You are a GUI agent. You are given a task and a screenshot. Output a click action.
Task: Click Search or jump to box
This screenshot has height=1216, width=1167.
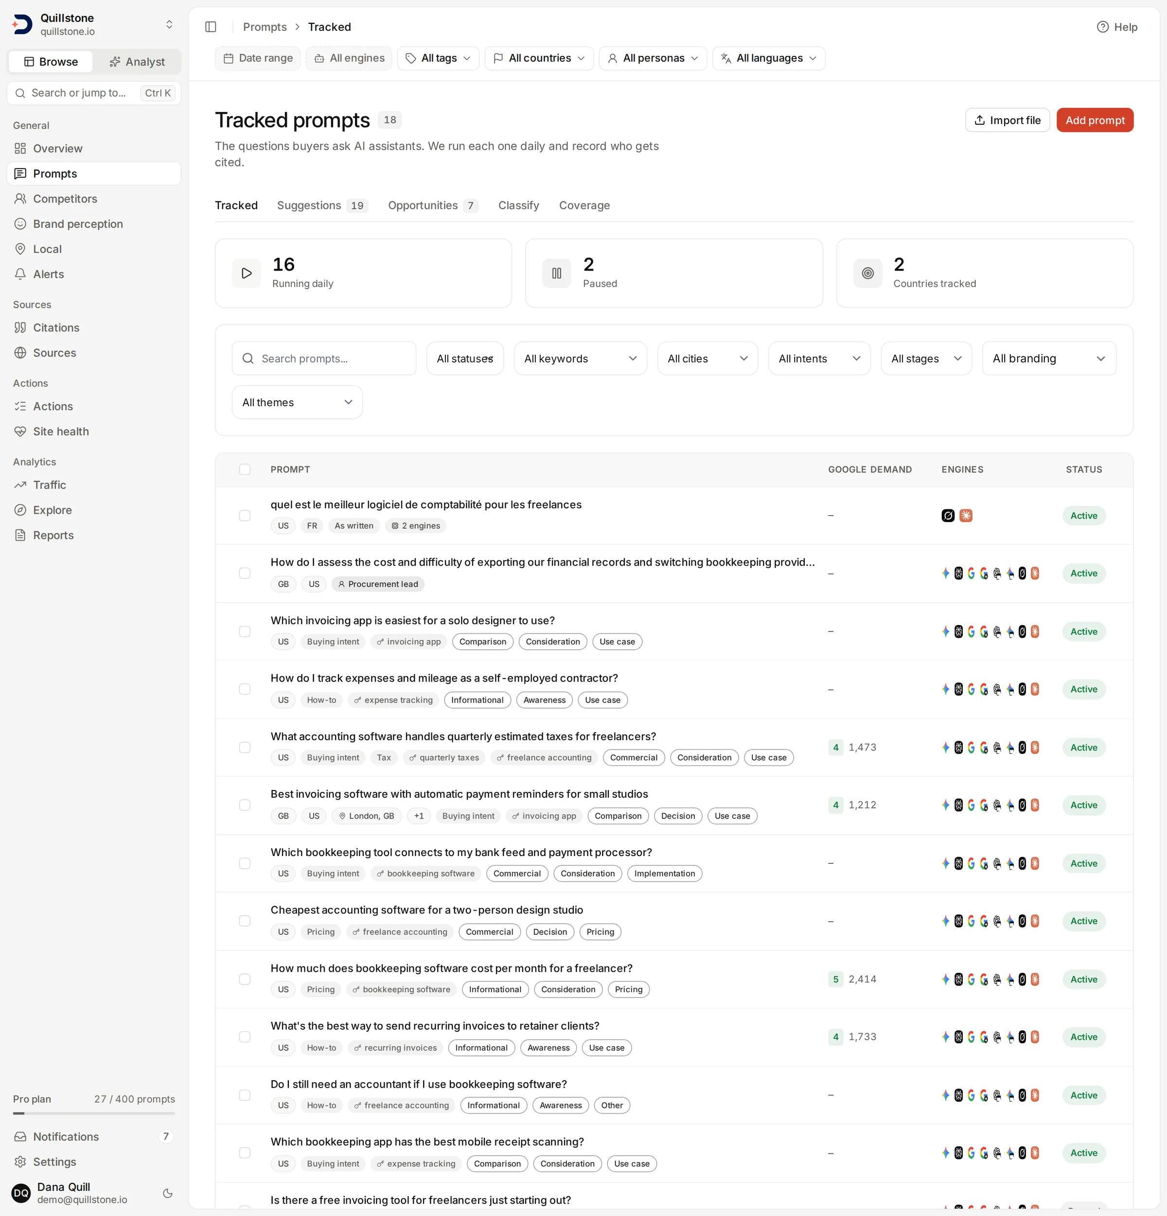[94, 93]
